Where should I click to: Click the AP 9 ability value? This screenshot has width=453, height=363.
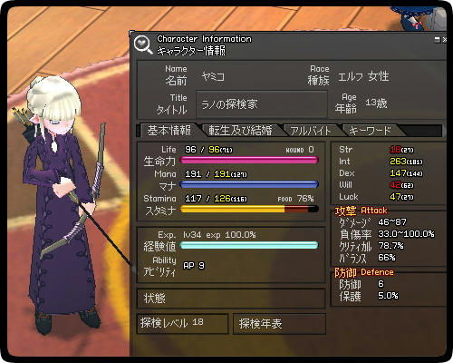(x=194, y=266)
